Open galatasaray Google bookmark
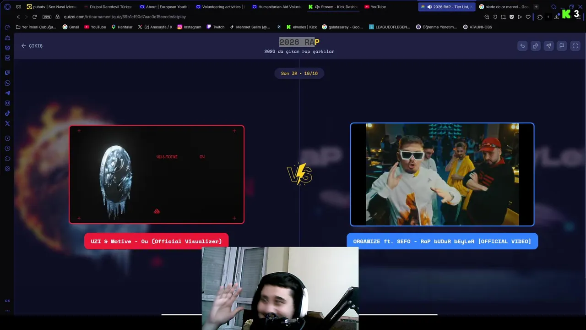Image resolution: width=586 pixels, height=330 pixels. pos(342,27)
